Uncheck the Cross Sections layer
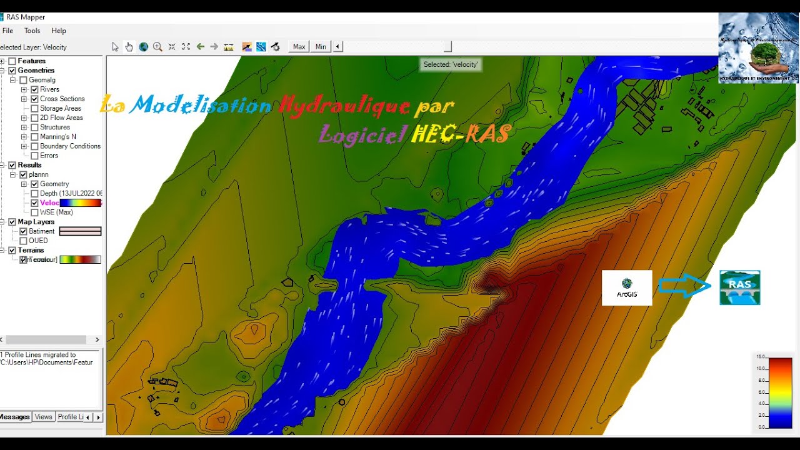800x450 pixels. click(x=34, y=99)
